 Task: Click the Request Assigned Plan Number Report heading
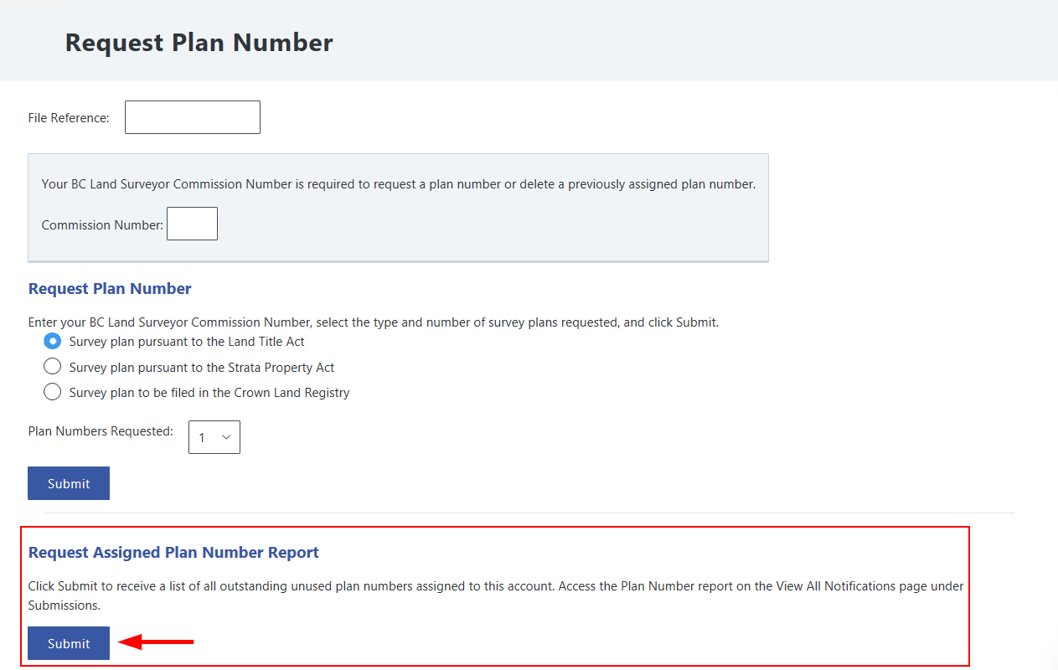pos(173,553)
